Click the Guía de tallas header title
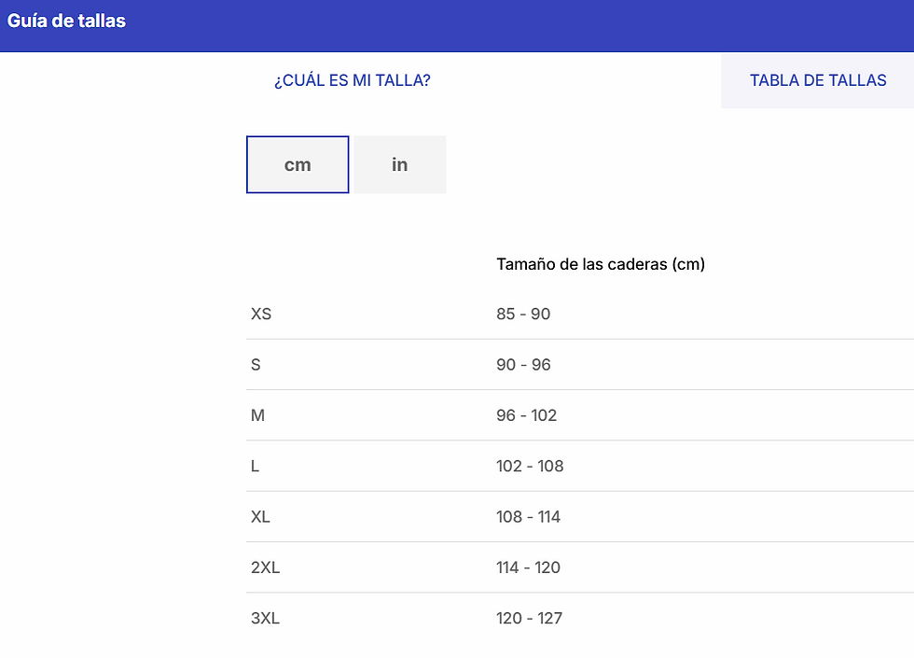The height and width of the screenshot is (658, 914). coord(66,21)
